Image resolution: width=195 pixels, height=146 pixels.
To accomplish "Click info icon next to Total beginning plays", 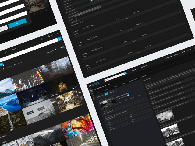I will click(77, 12).
